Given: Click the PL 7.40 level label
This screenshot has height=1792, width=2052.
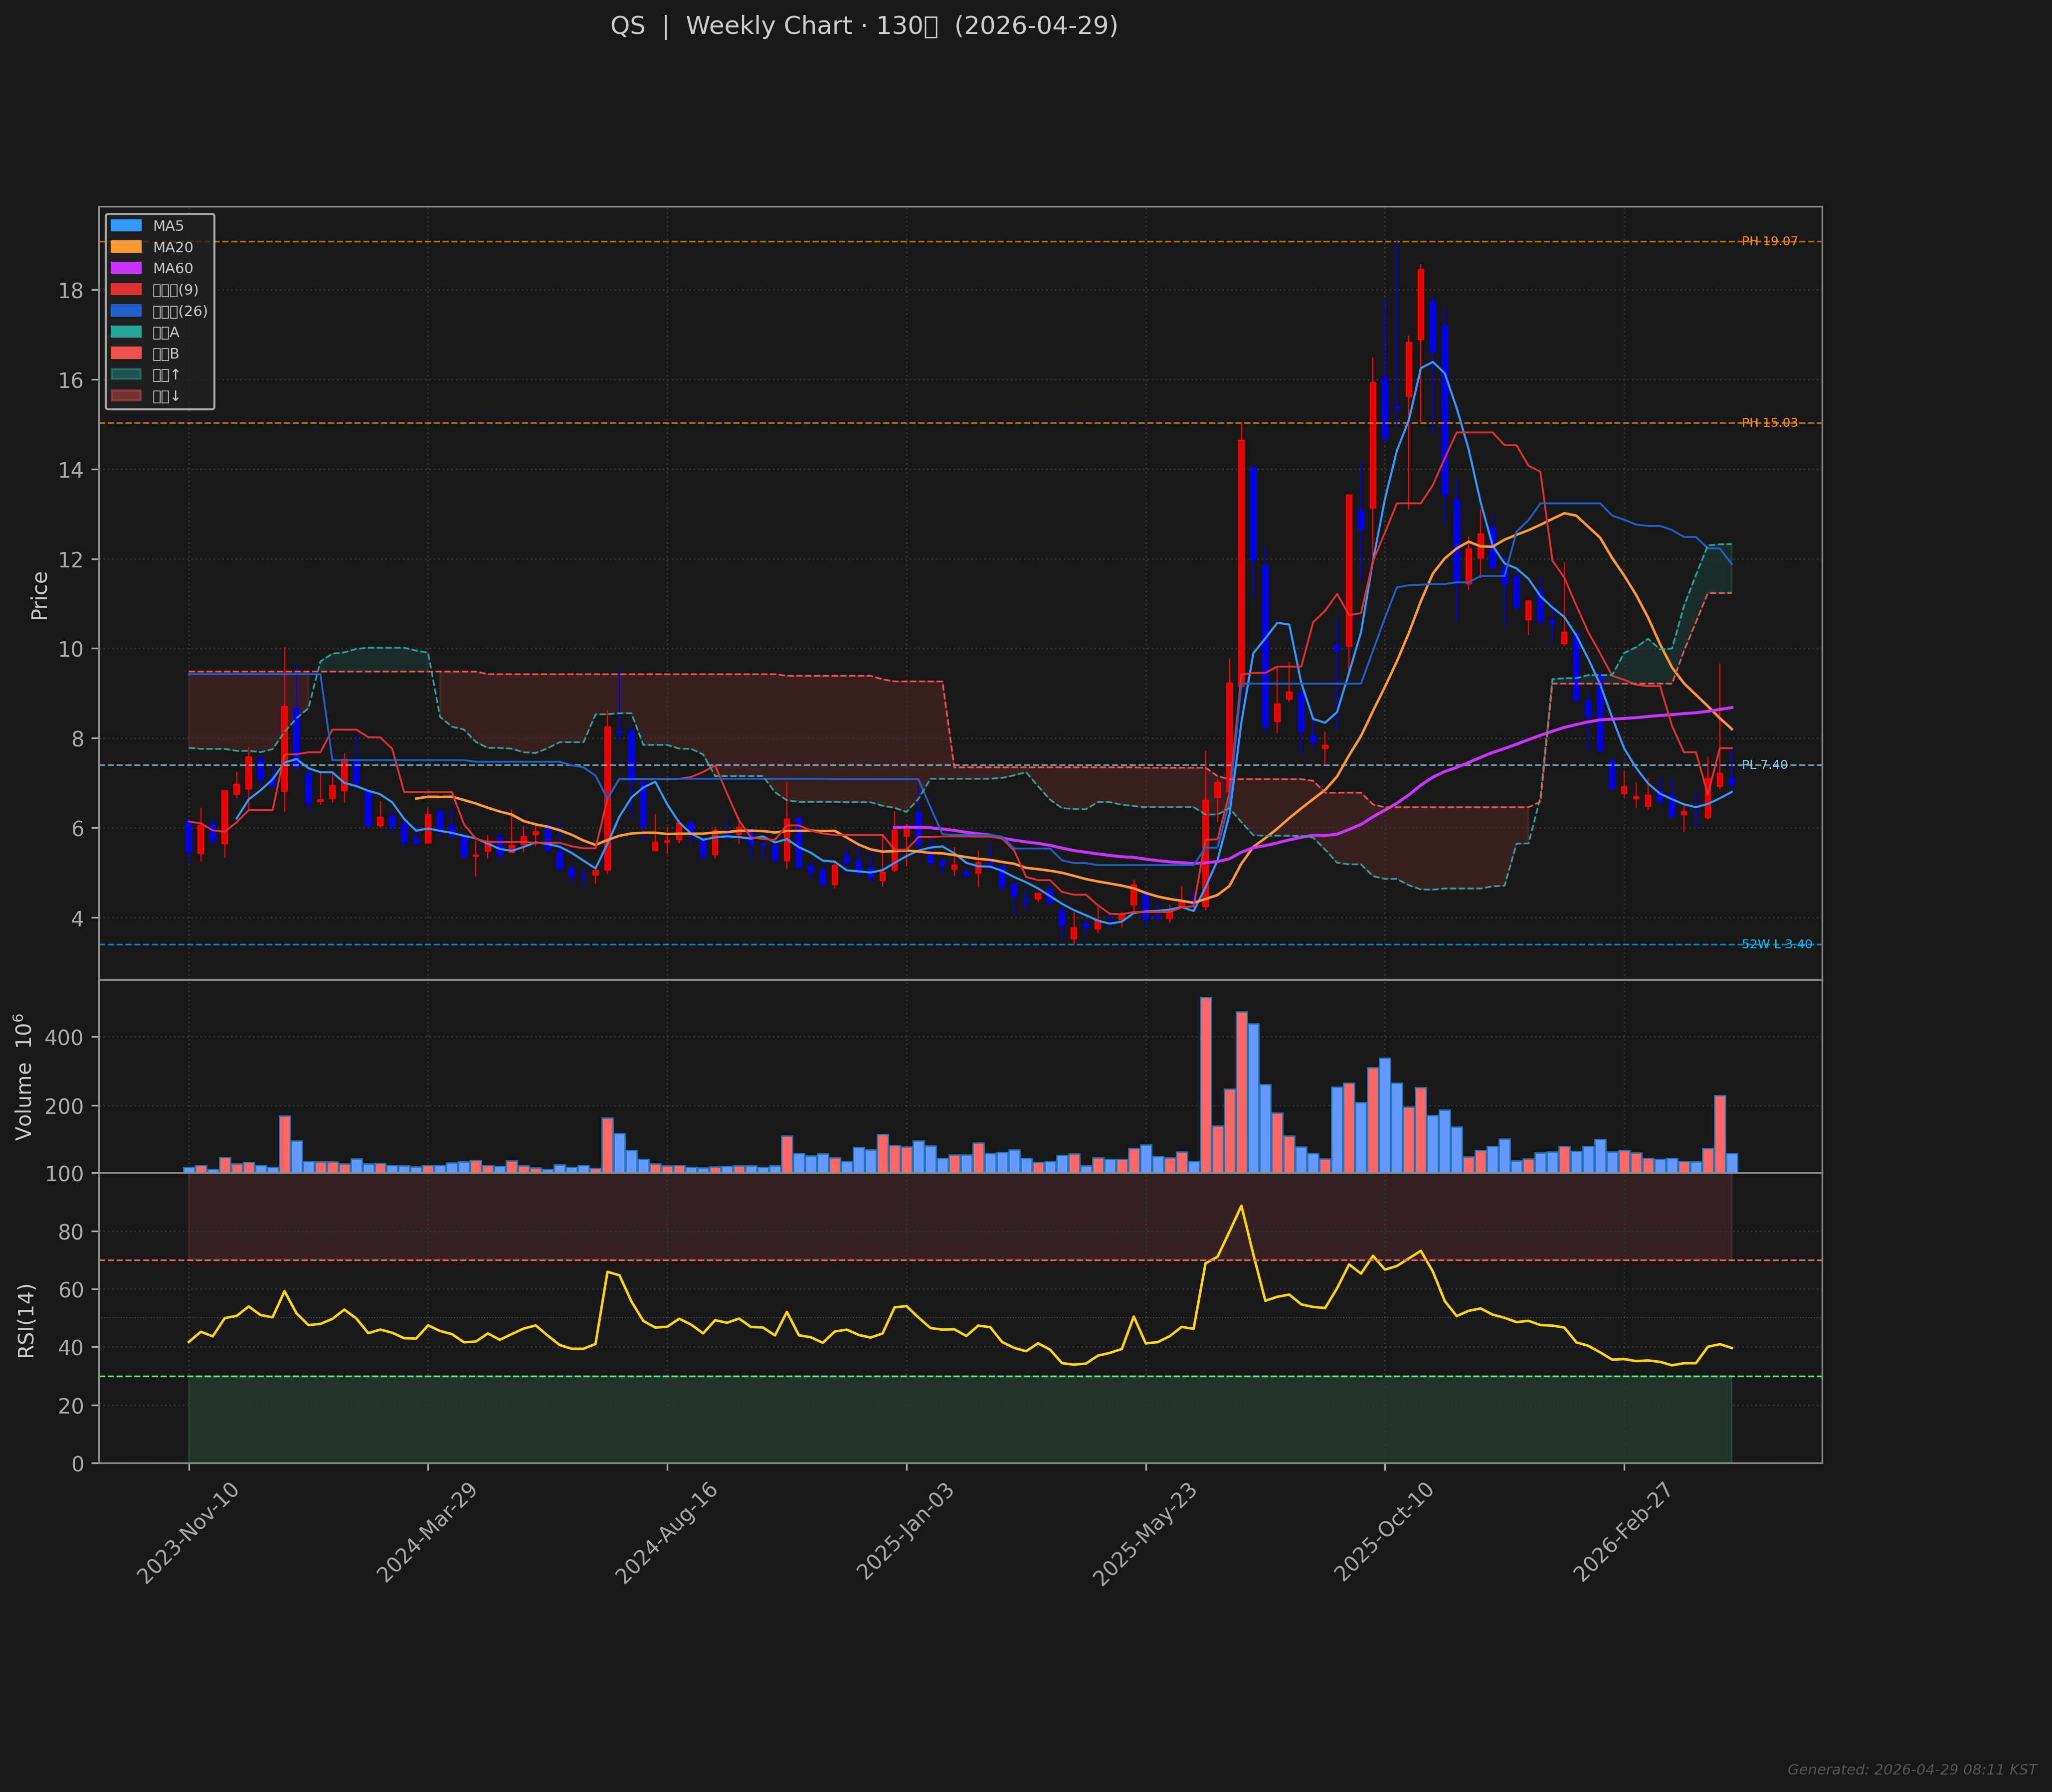Looking at the screenshot, I should (1764, 765).
